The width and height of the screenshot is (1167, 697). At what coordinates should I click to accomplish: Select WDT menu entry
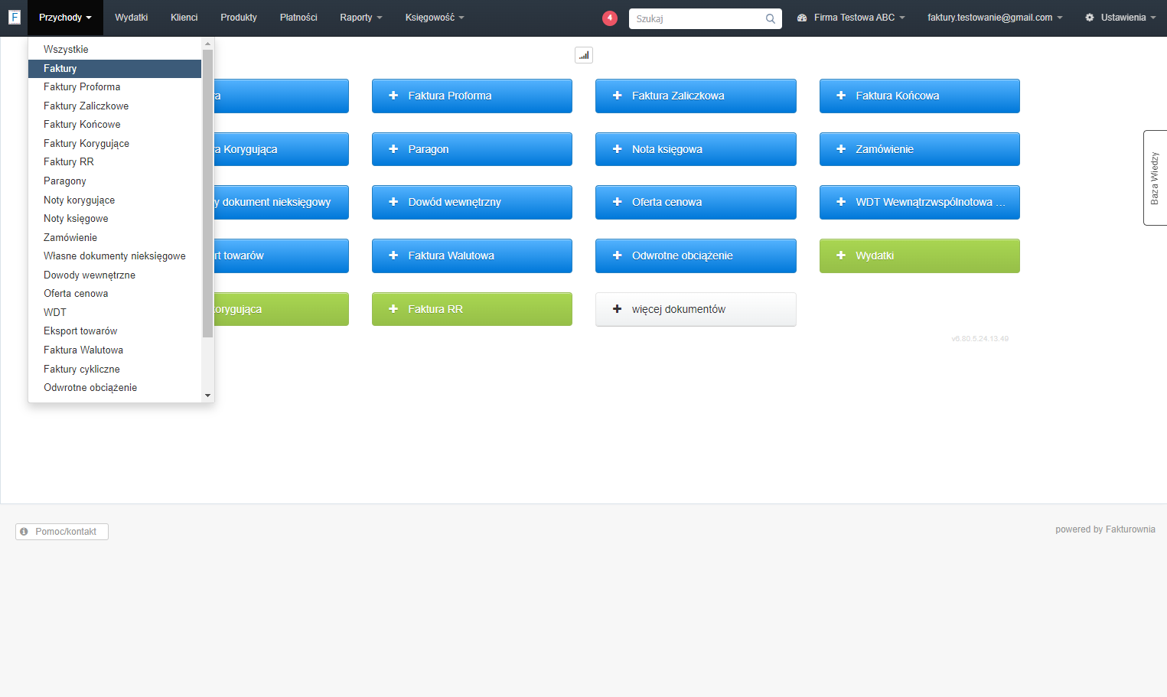coord(115,312)
